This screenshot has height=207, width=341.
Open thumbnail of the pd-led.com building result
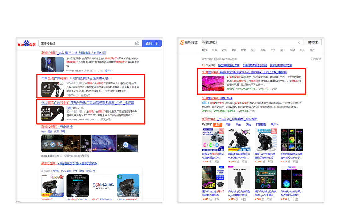pos(52,64)
